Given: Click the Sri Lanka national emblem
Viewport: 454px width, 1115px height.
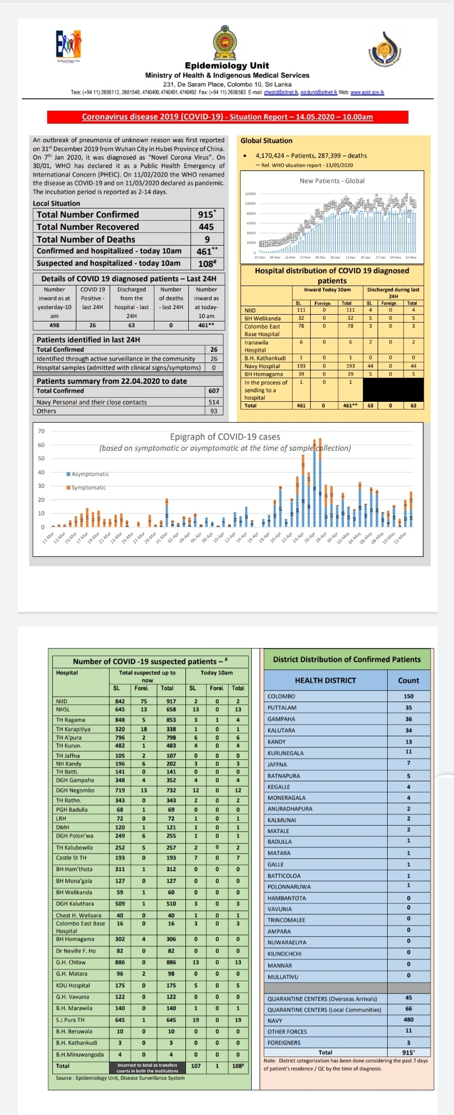Looking at the screenshot, I should [226, 43].
